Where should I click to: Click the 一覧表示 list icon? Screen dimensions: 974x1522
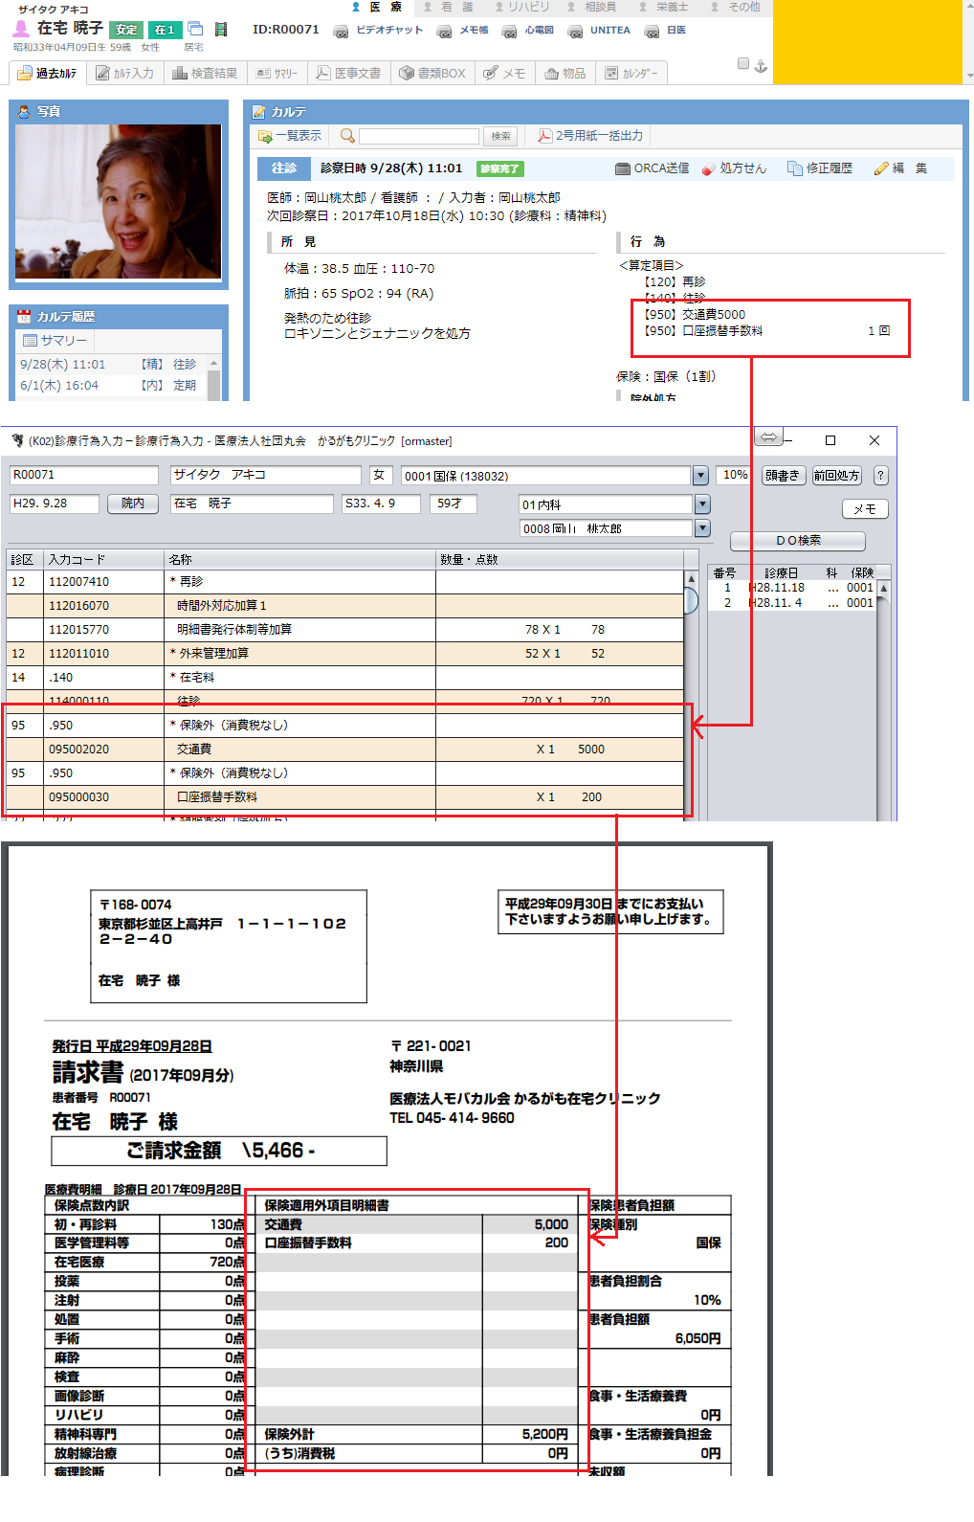click(265, 136)
